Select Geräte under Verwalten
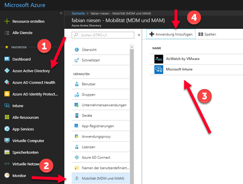The width and height of the screenshot is (243, 184). (x=100, y=115)
